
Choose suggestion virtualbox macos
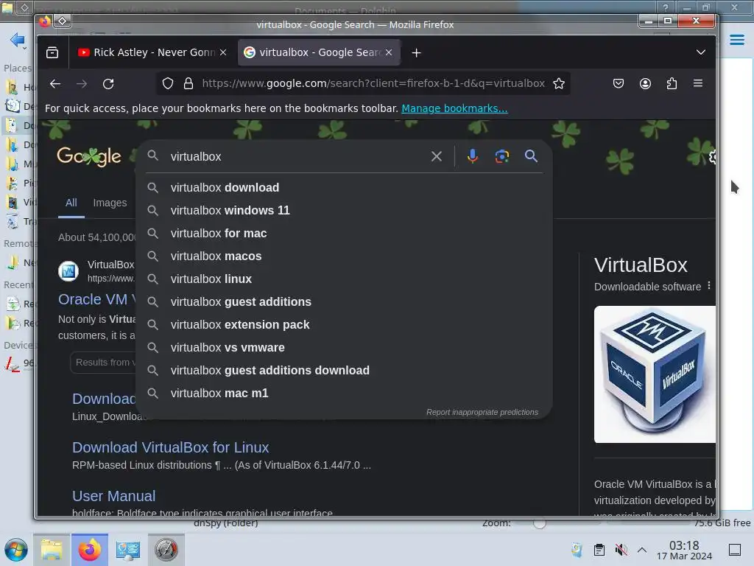[x=344, y=256]
